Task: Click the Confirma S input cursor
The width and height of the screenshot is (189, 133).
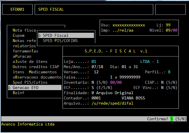Action: pos(171,119)
